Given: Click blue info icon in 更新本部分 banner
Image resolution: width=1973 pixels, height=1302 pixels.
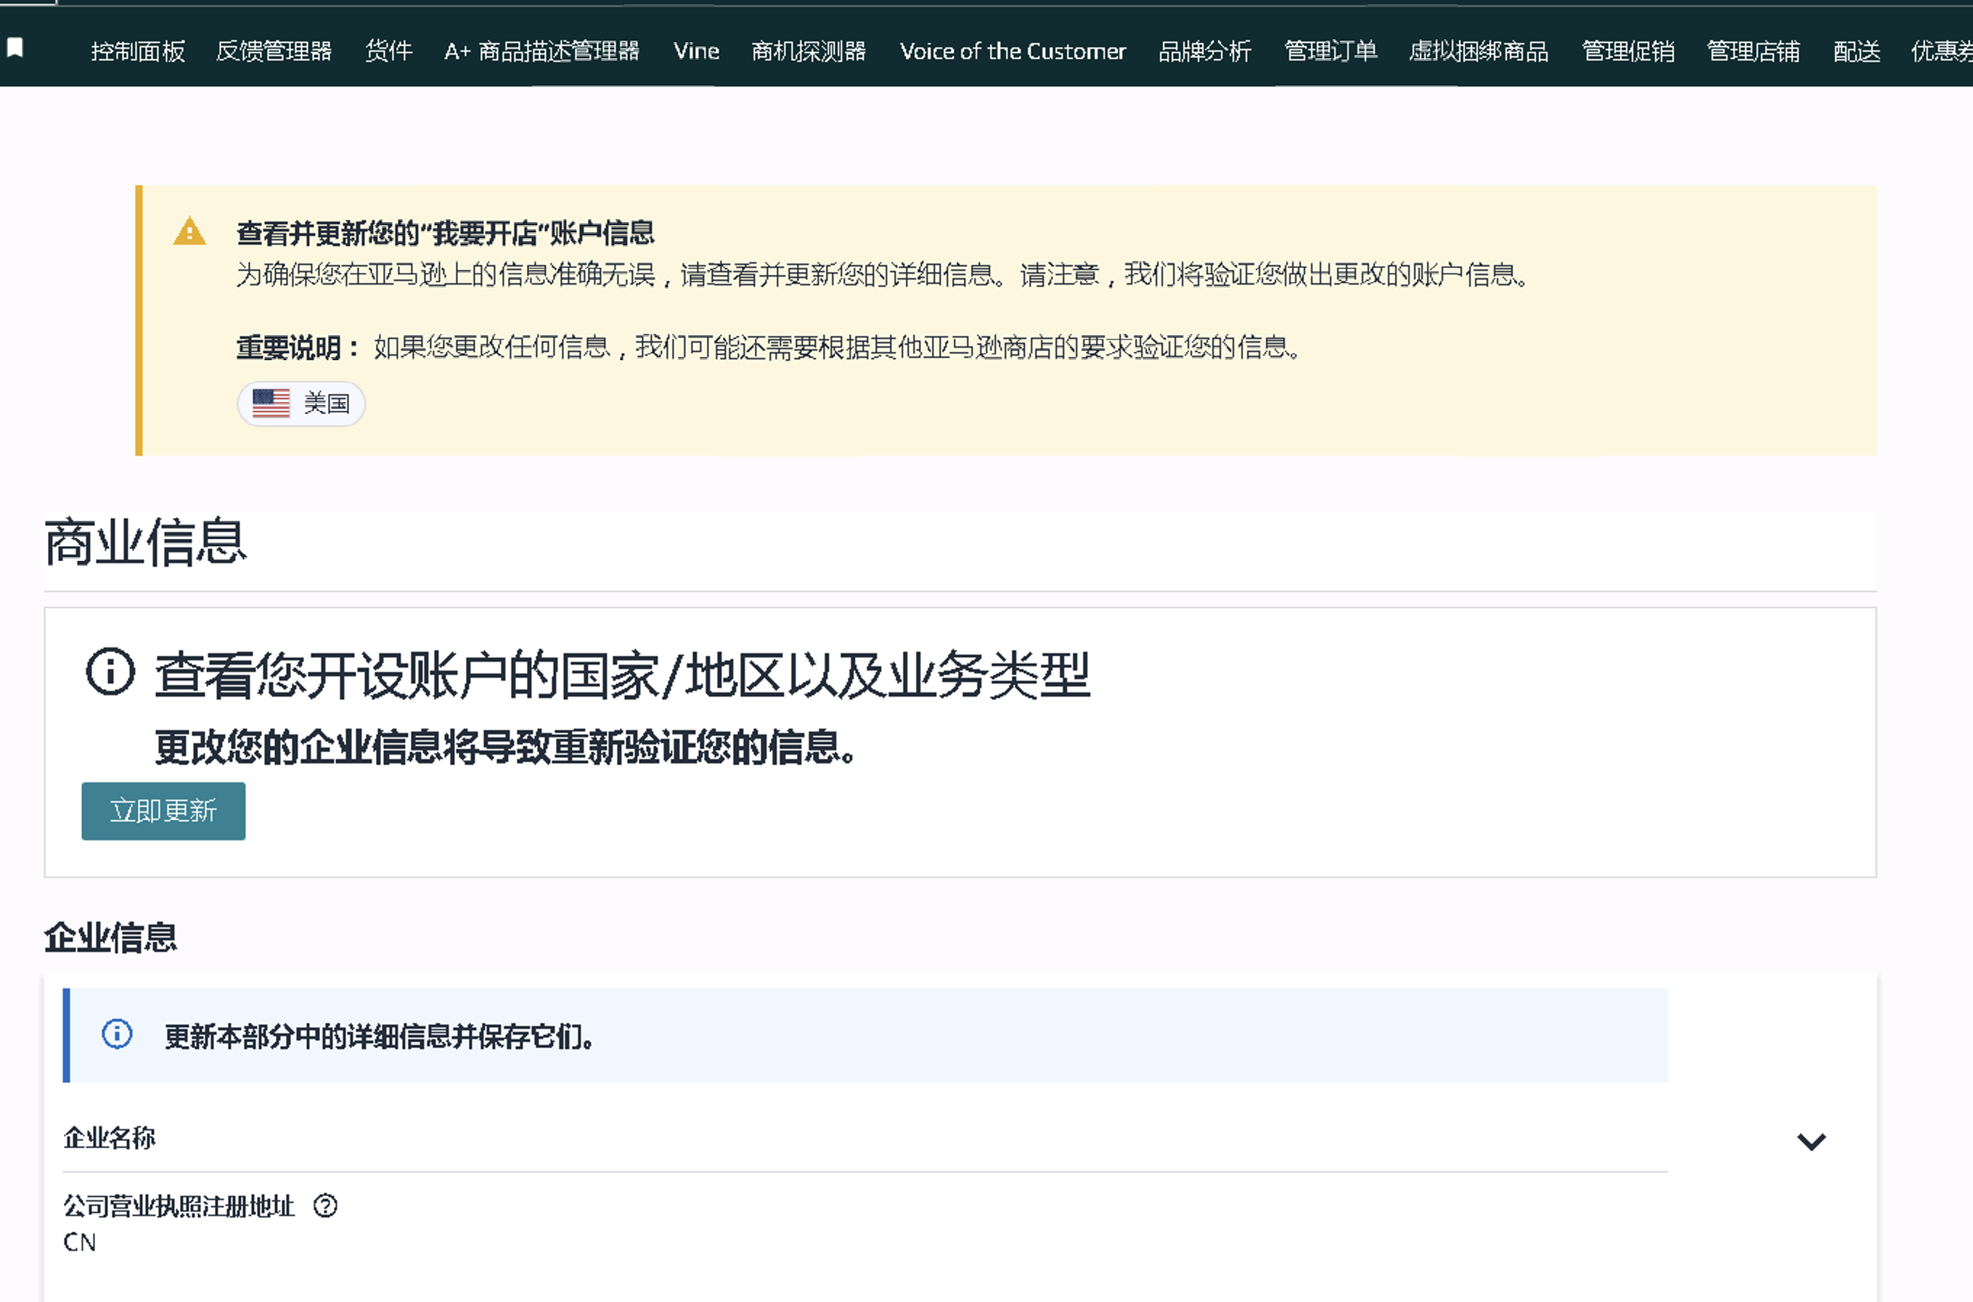Looking at the screenshot, I should coord(117,1033).
